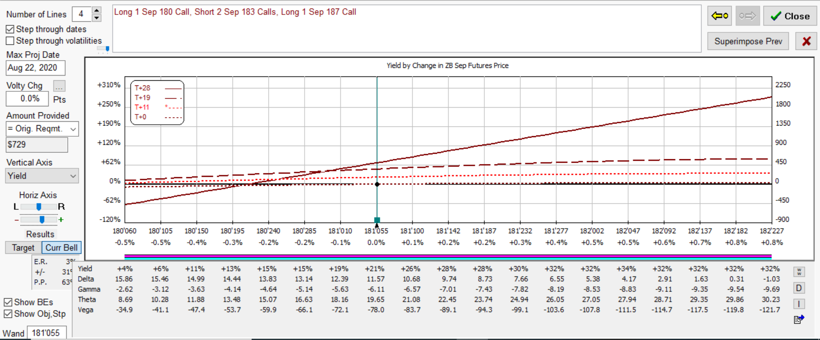Switch to the Target results tab
Screen dimensions: 820x340
click(x=23, y=248)
